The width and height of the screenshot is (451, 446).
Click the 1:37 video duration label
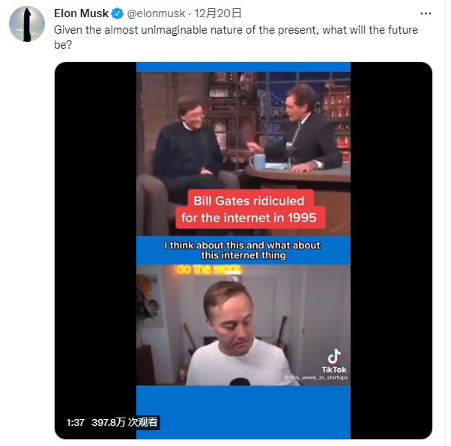click(x=75, y=423)
